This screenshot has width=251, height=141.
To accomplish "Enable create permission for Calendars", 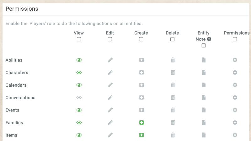I will click(x=141, y=85).
